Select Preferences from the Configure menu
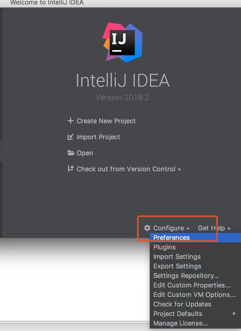This screenshot has height=331, width=241. (172, 238)
